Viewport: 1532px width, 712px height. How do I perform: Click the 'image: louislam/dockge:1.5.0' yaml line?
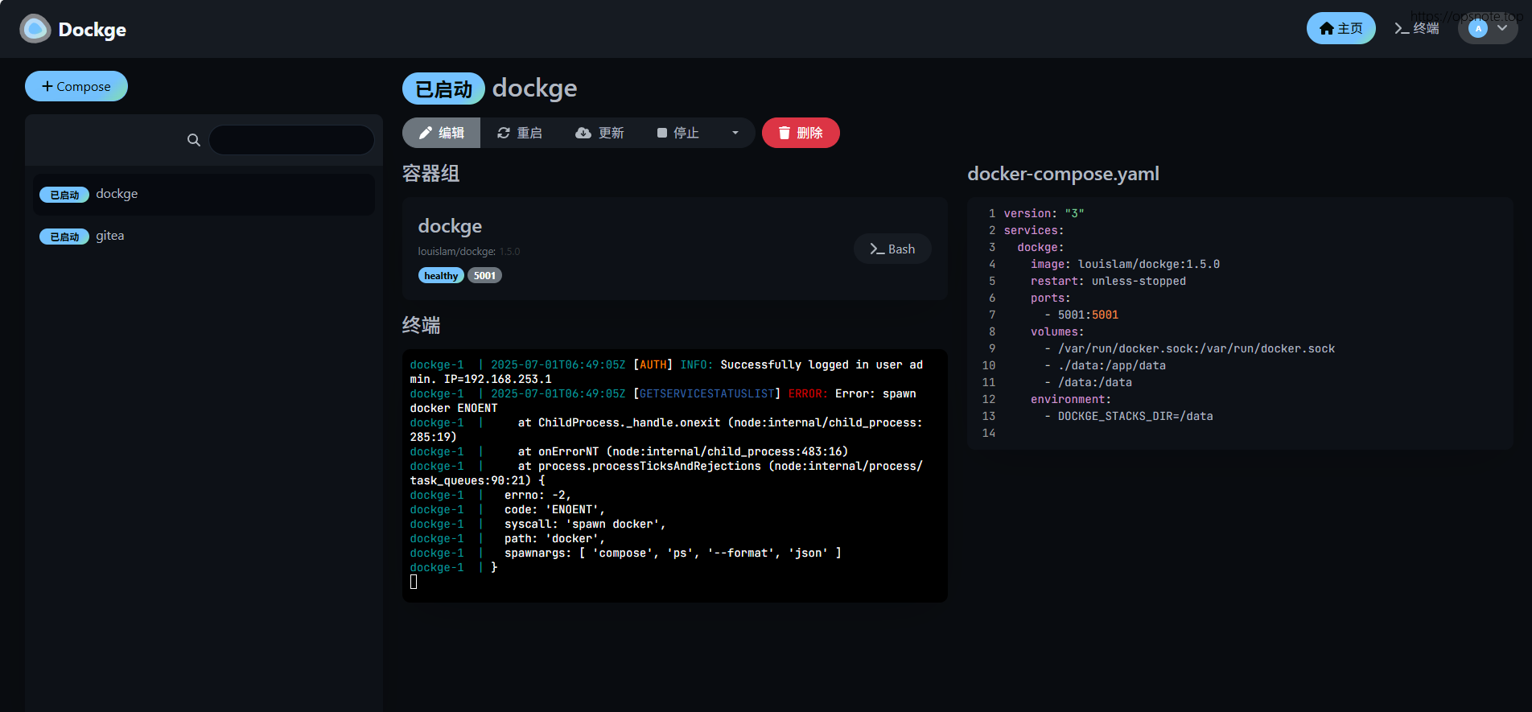click(1125, 264)
